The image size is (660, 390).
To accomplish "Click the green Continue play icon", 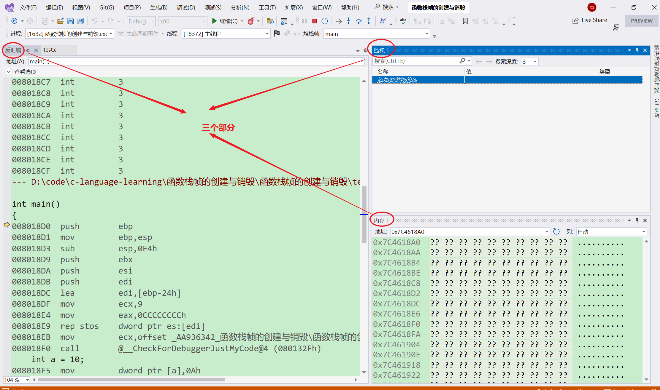I will (214, 21).
